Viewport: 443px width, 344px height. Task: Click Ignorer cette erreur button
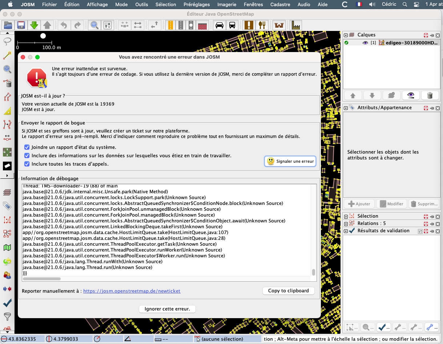click(167, 309)
